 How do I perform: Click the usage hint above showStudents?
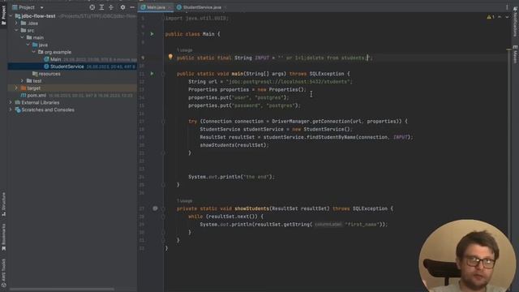pos(184,201)
